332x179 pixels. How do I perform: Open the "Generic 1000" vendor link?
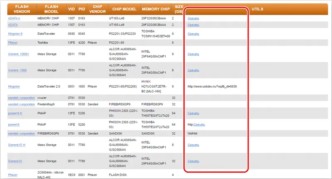(17, 70)
